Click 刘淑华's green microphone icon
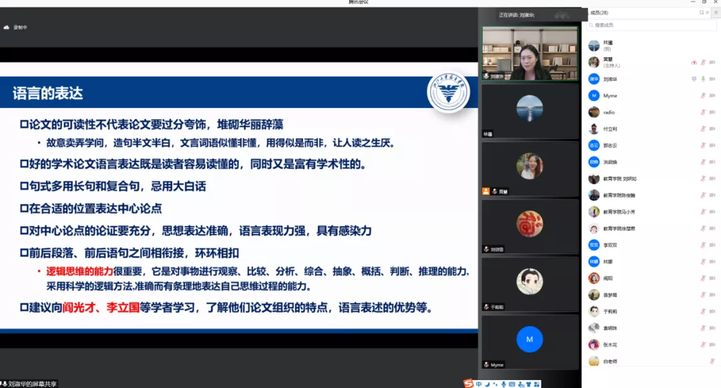This screenshot has height=388, width=721. (703, 79)
